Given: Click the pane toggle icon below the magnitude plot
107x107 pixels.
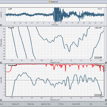Looking at the screenshot, I should 1,100.
